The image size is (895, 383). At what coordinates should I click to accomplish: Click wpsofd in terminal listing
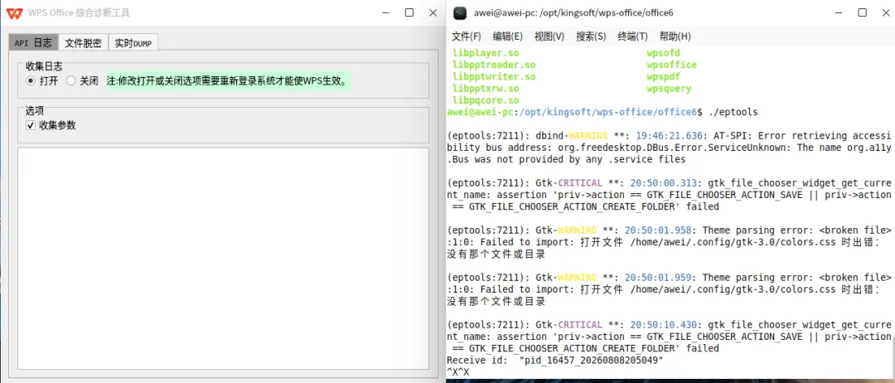tap(663, 53)
